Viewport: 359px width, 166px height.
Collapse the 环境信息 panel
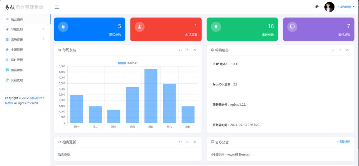coord(340,50)
